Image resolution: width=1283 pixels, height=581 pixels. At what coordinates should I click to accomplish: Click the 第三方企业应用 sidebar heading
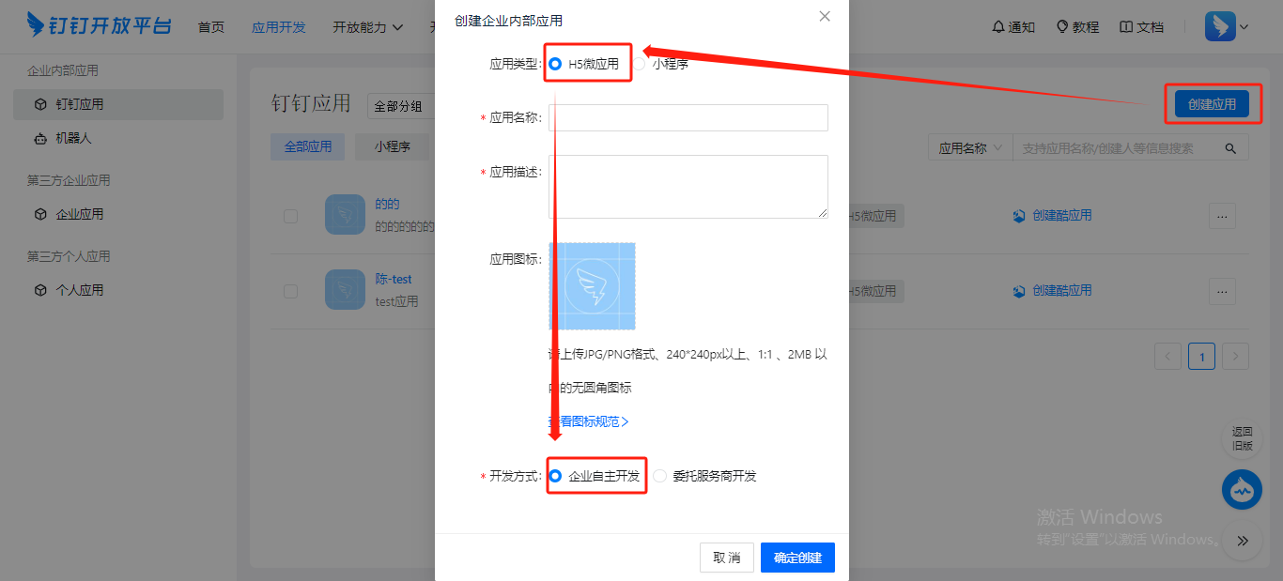pyautogui.click(x=69, y=180)
